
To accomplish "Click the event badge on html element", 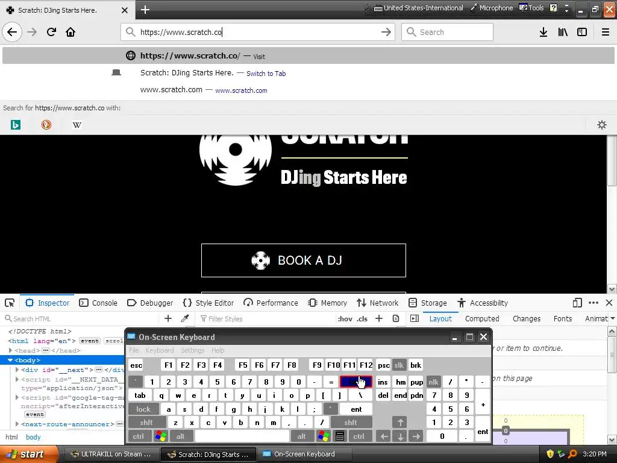I will (90, 341).
